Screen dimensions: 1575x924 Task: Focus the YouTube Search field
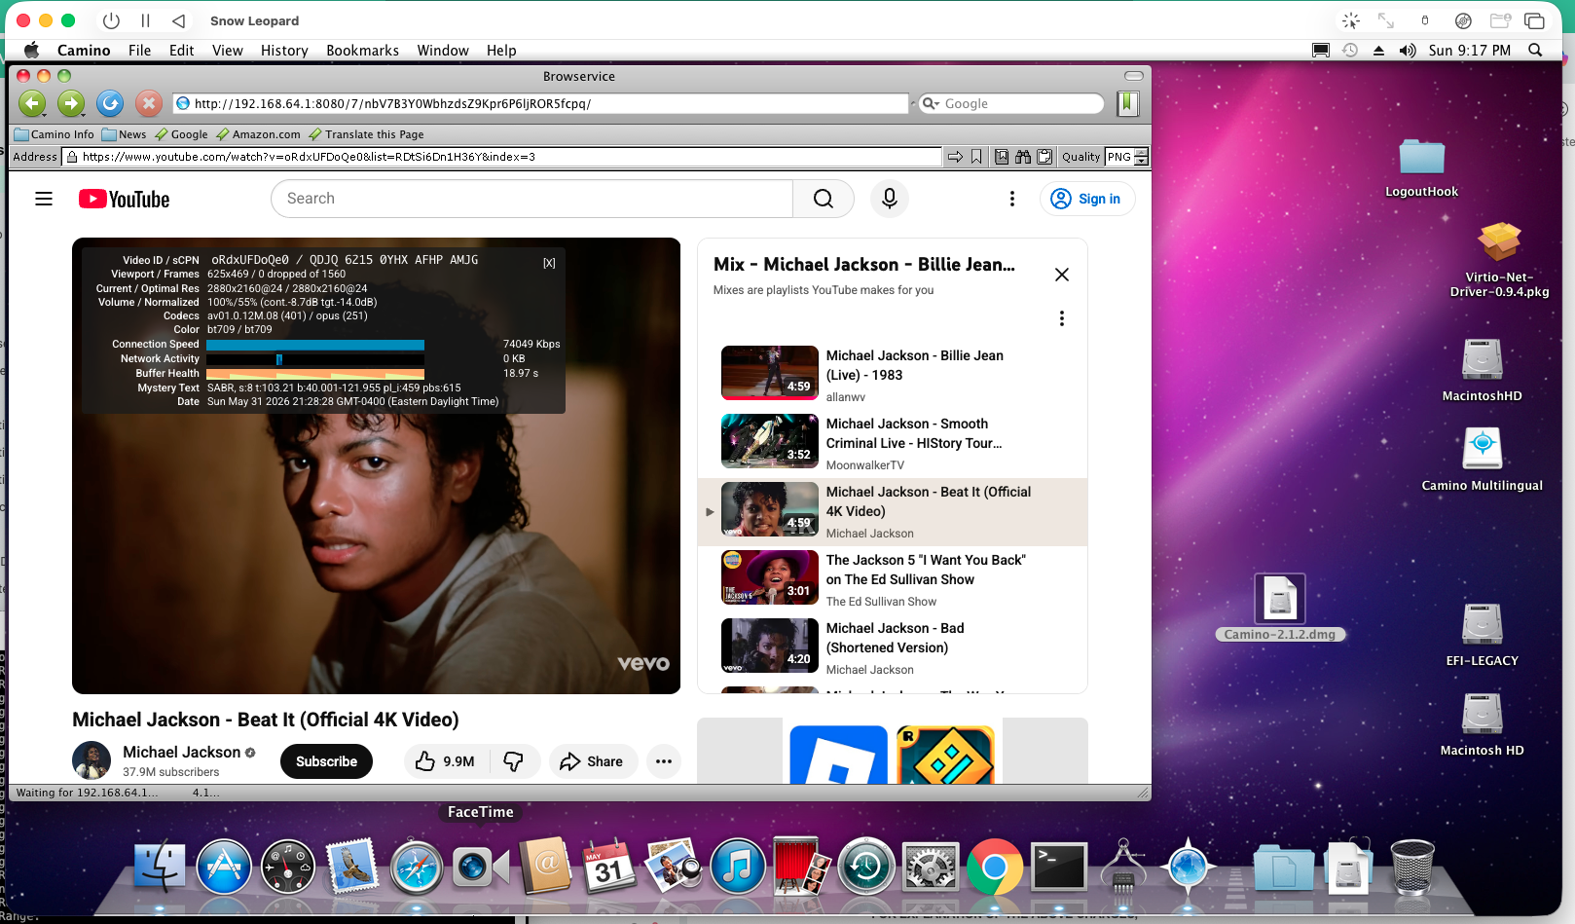[x=531, y=199]
